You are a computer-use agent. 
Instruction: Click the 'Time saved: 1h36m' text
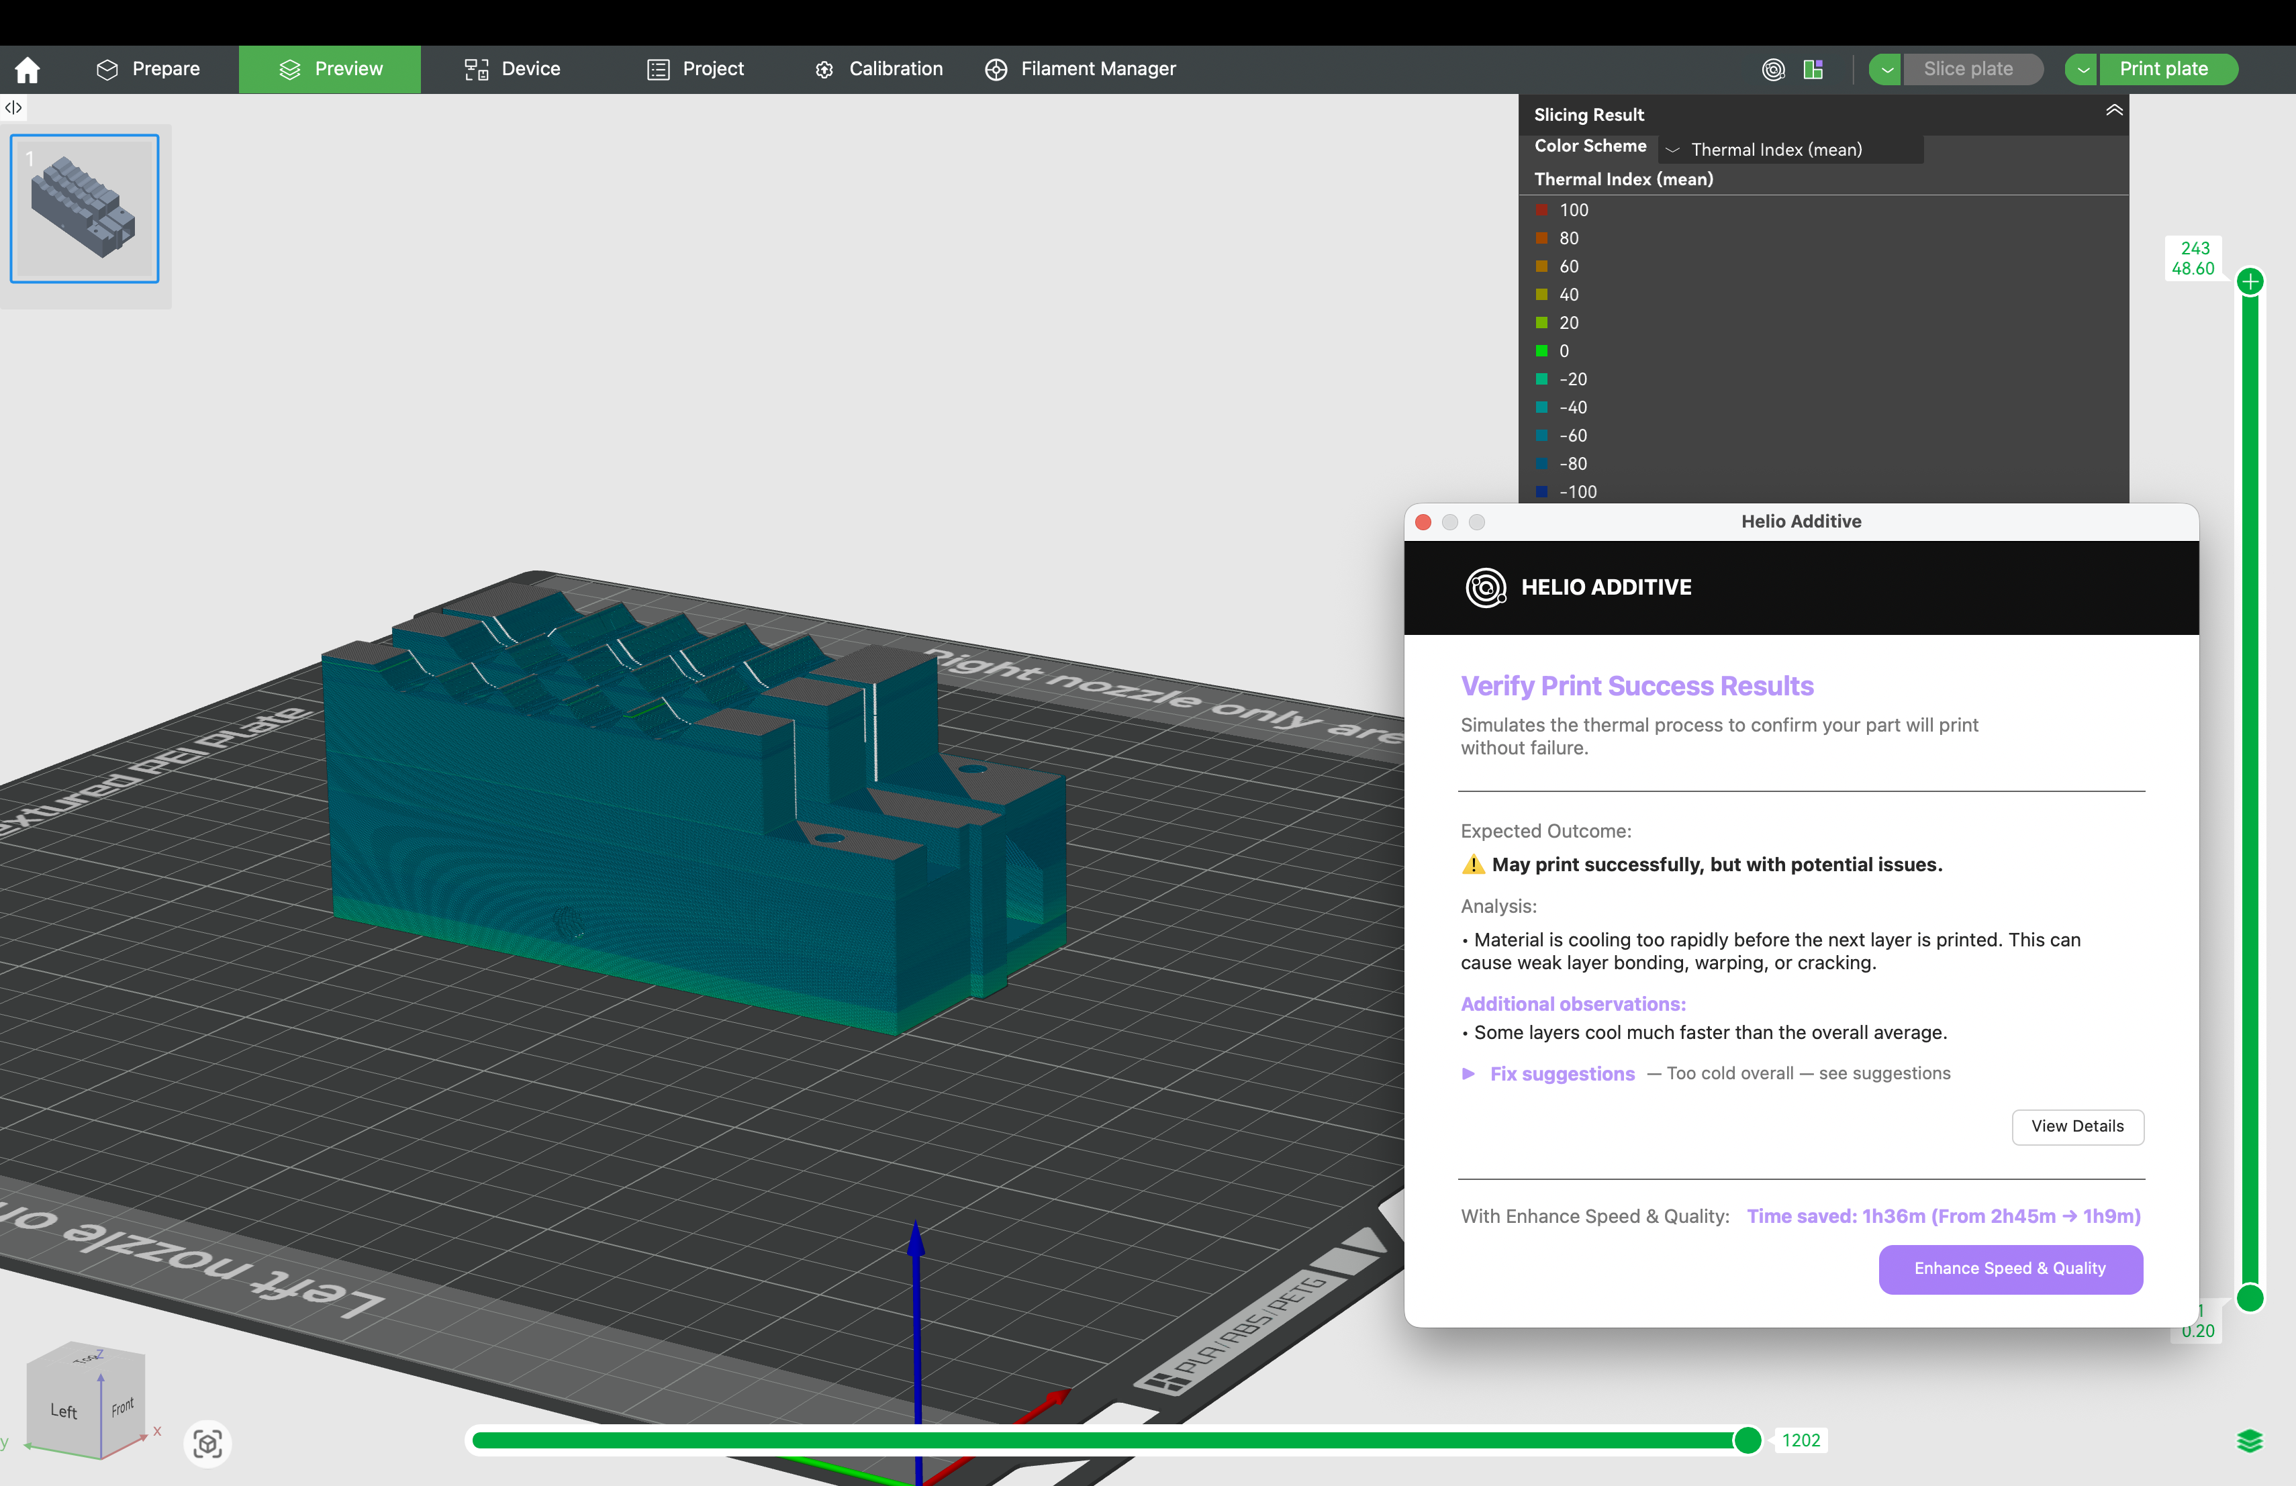tap(1944, 1216)
